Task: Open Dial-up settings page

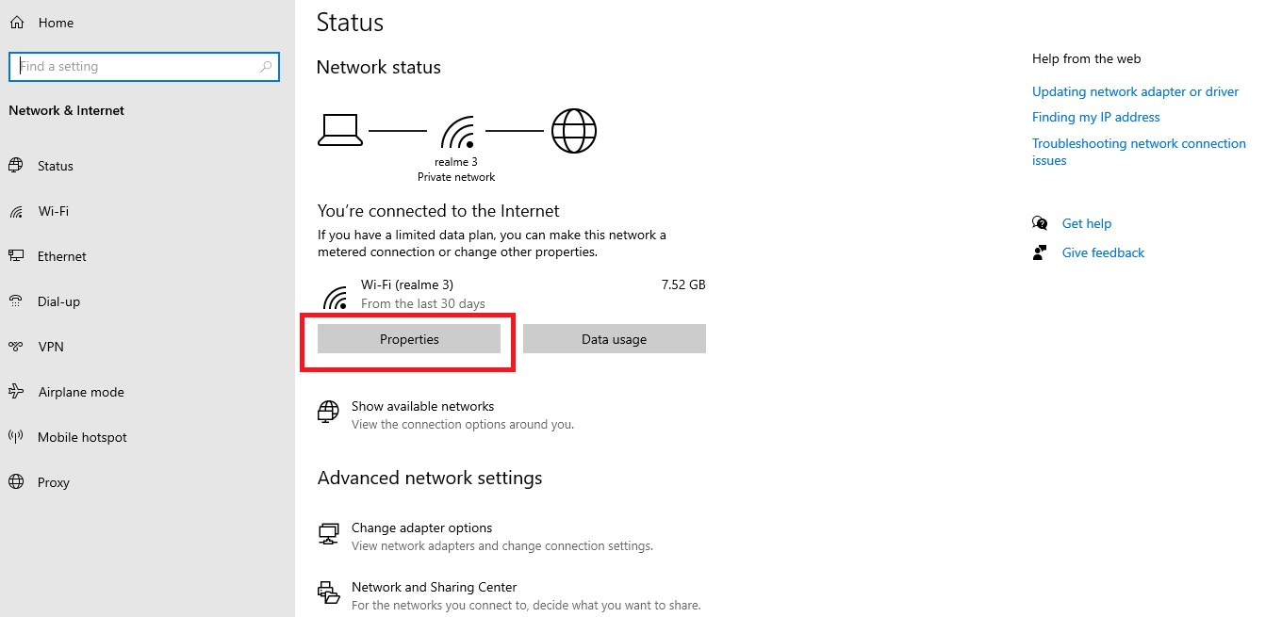Action: click(x=58, y=301)
